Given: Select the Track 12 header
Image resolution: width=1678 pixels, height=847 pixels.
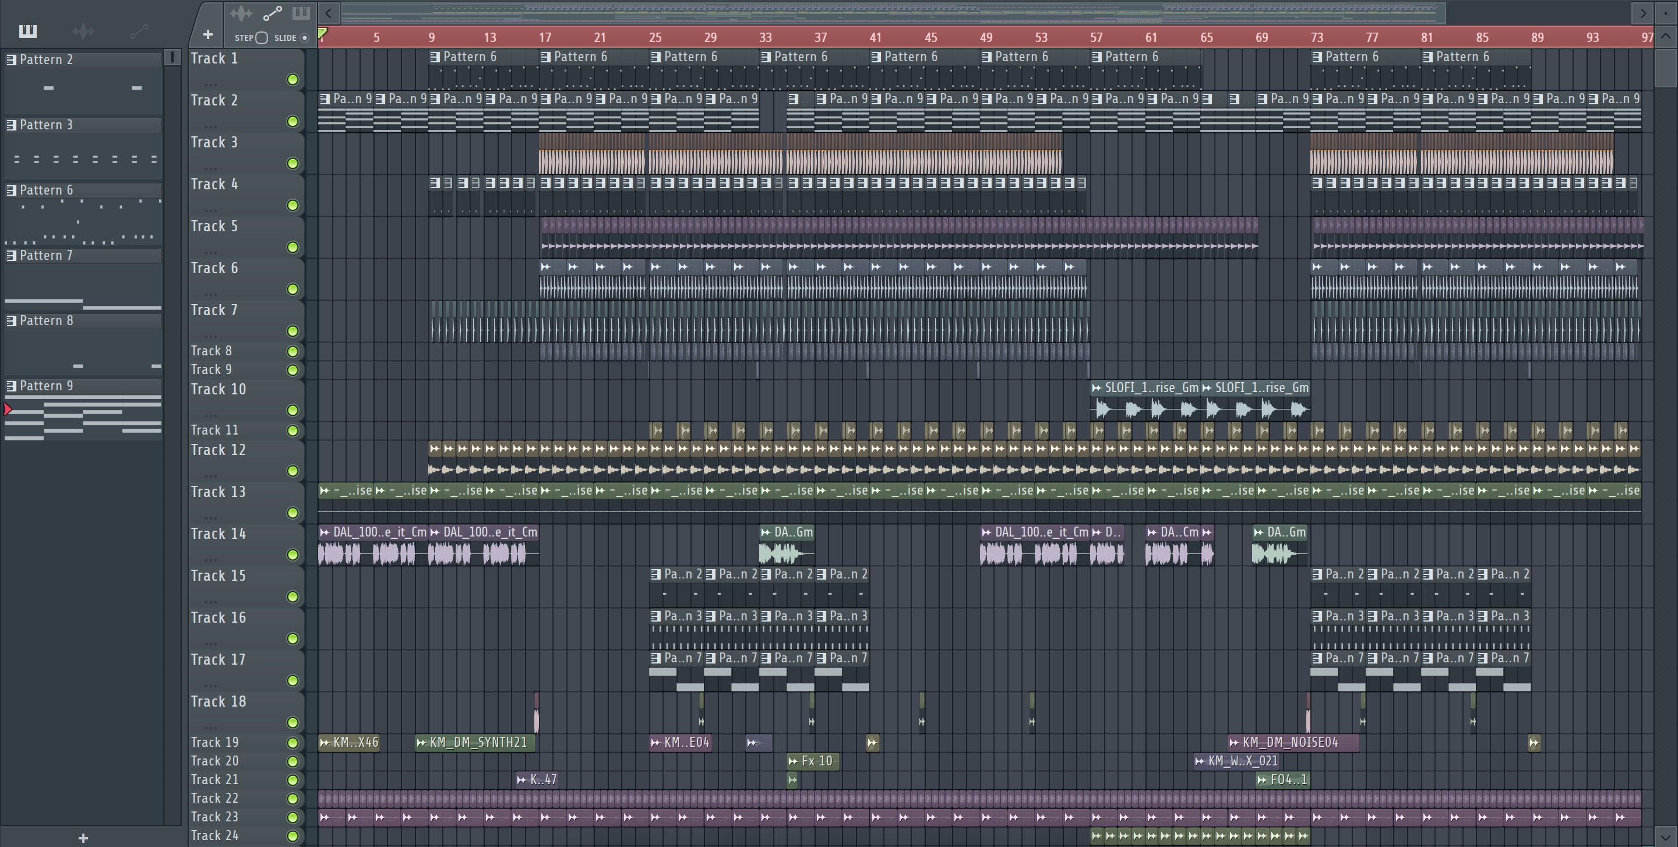Looking at the screenshot, I should pos(247,461).
